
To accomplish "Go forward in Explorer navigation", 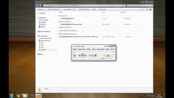I will 40,5.
